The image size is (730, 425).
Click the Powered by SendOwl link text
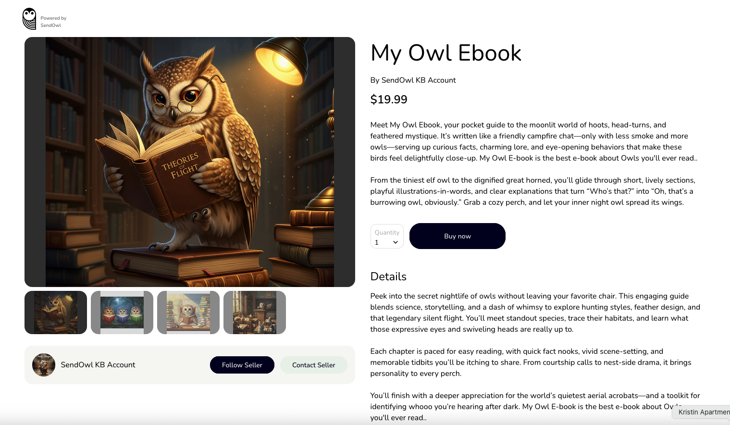pos(53,22)
